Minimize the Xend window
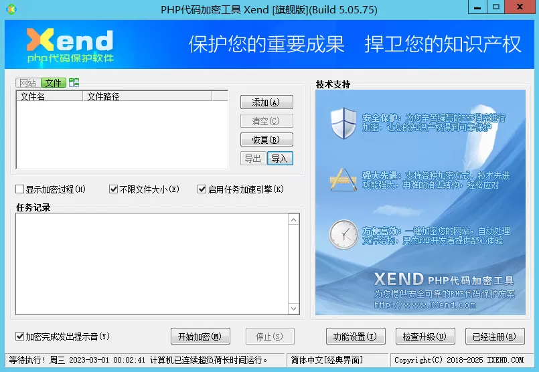 click(477, 7)
